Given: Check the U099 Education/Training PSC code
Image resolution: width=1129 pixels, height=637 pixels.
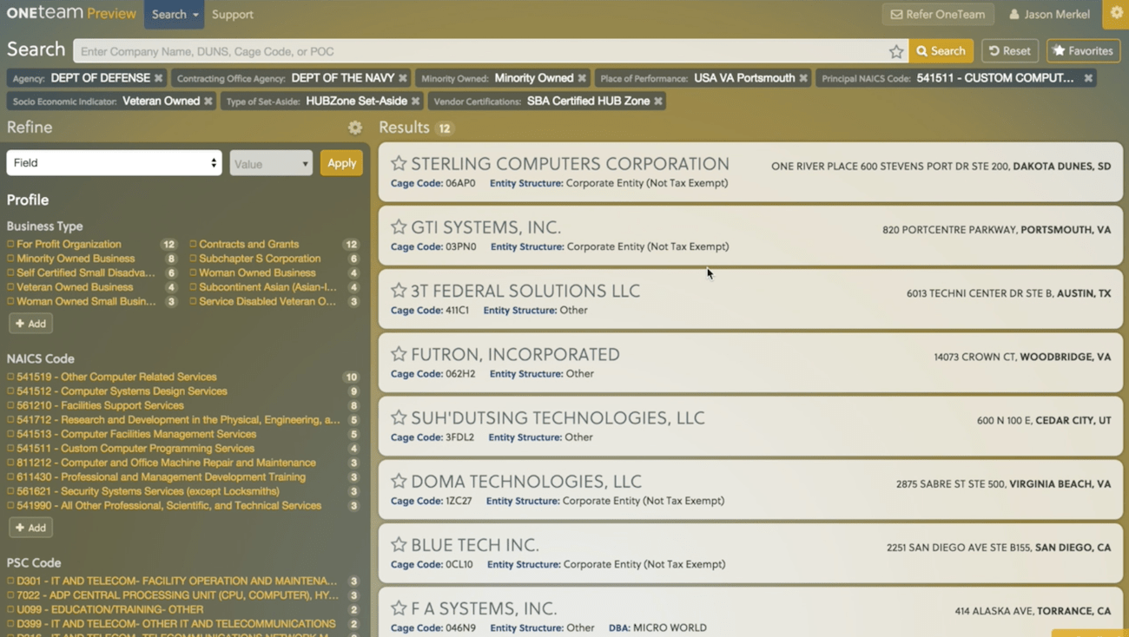Looking at the screenshot, I should (x=10, y=609).
